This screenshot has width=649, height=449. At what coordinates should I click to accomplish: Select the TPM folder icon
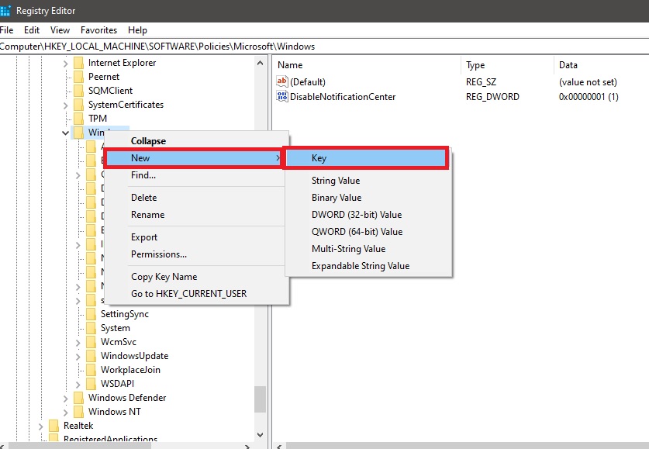click(x=78, y=119)
